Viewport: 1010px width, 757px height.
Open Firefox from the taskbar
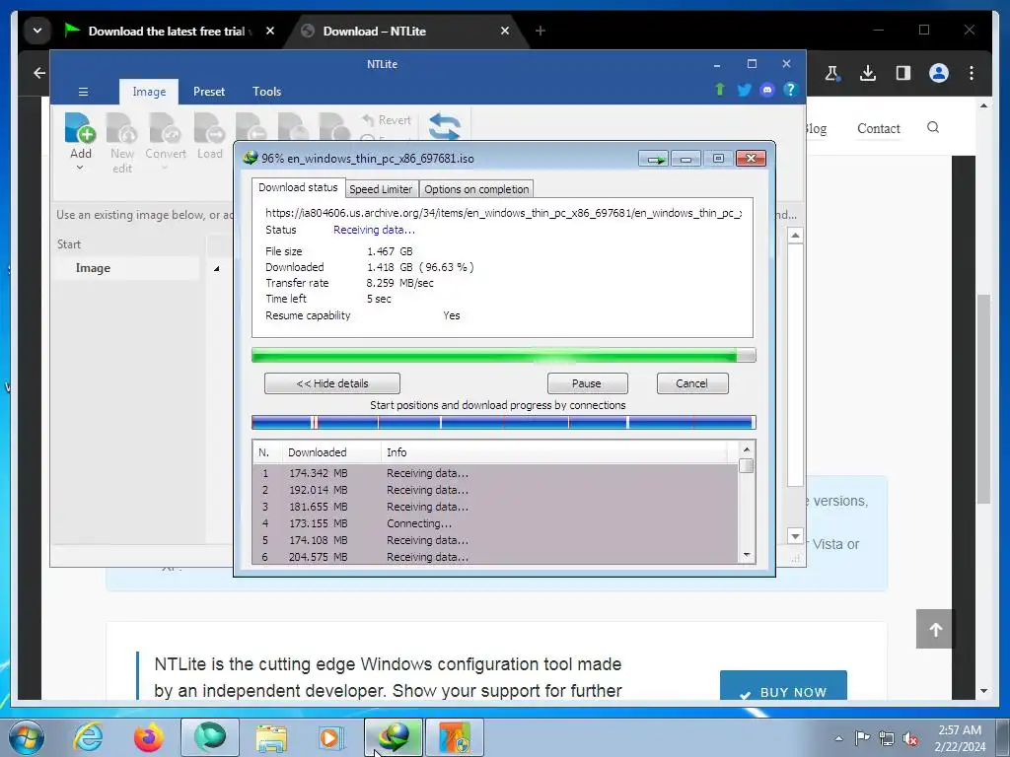pos(149,737)
